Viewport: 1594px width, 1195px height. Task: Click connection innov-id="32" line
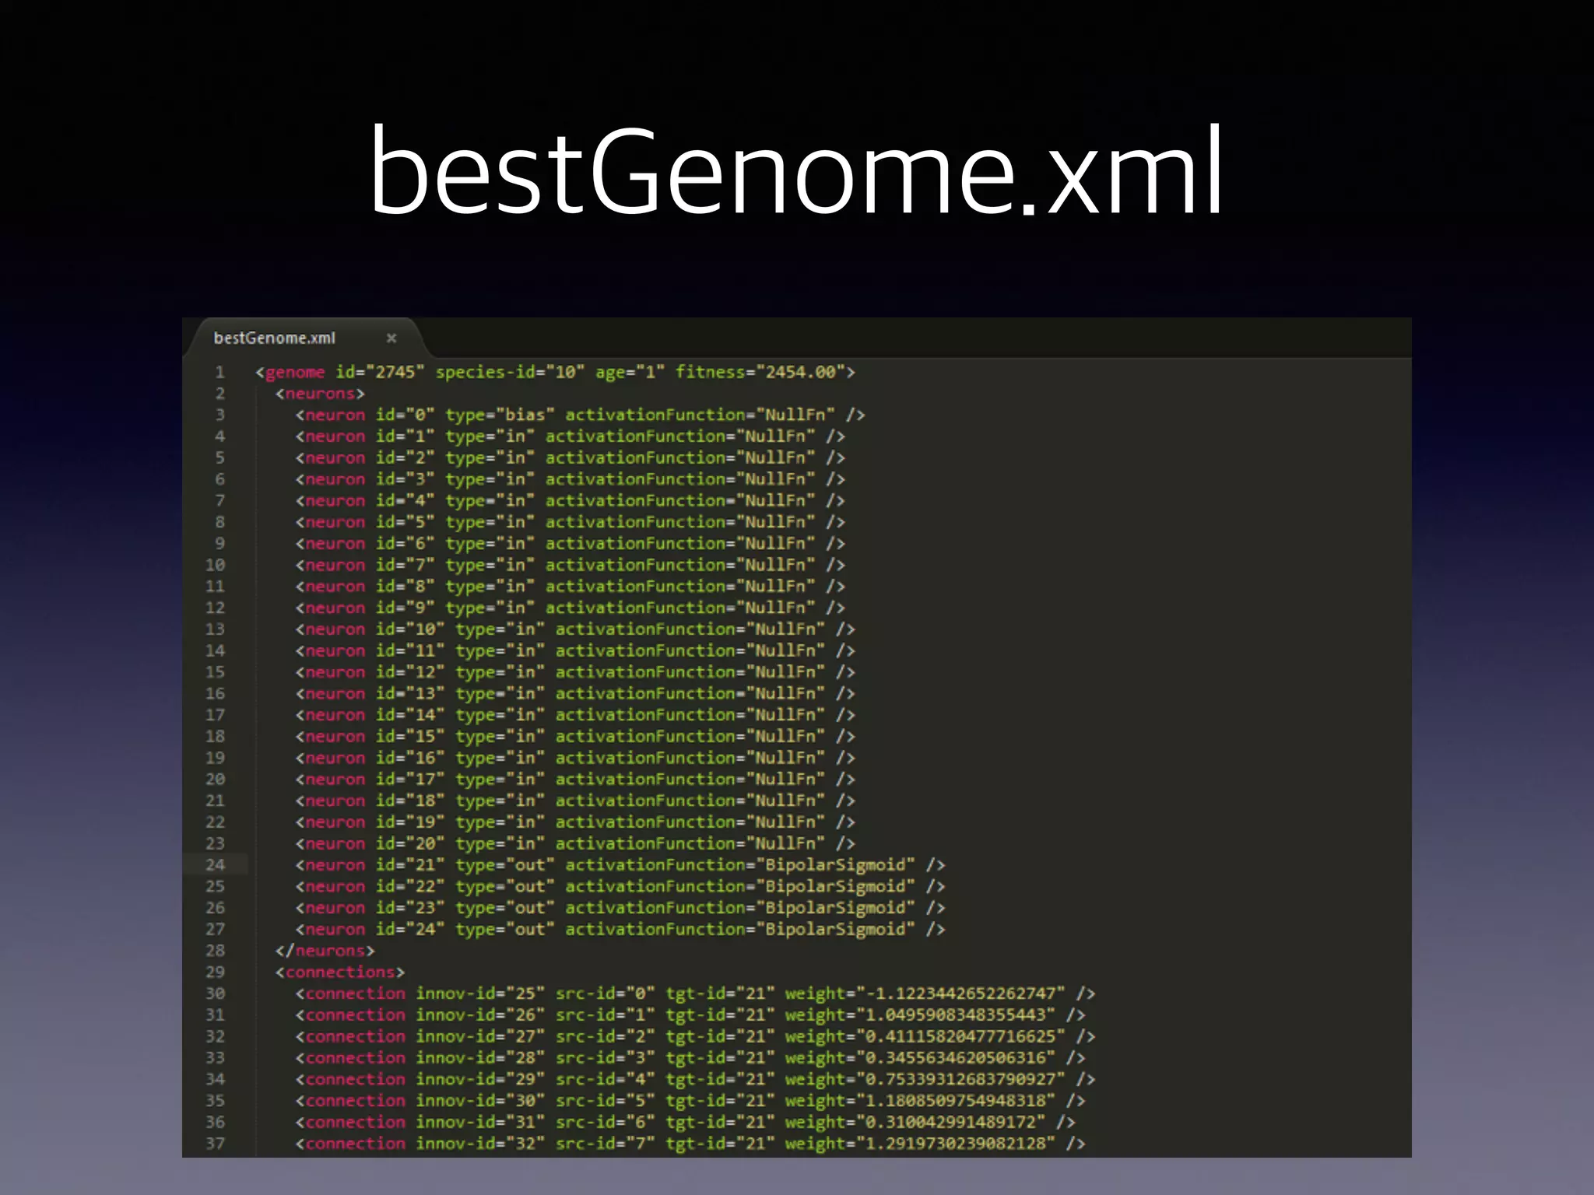pos(690,1144)
